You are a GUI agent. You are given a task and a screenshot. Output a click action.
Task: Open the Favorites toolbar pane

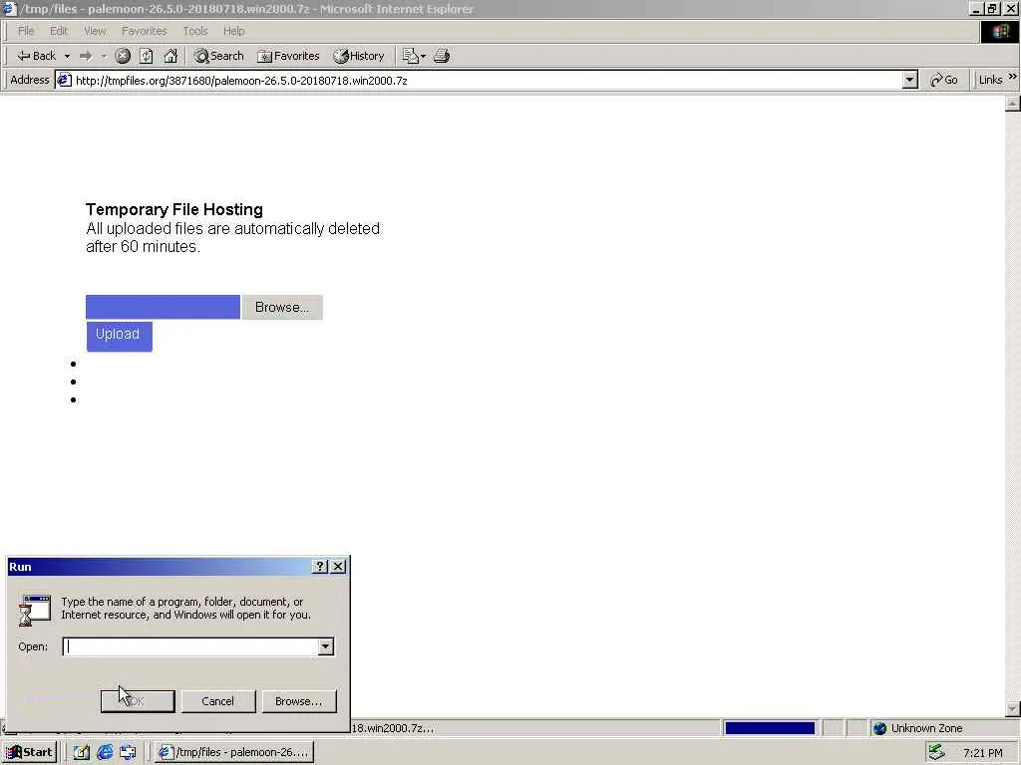[288, 56]
